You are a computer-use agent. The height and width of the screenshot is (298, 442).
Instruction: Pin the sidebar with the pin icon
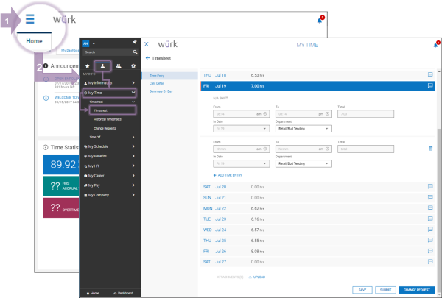[x=135, y=42]
